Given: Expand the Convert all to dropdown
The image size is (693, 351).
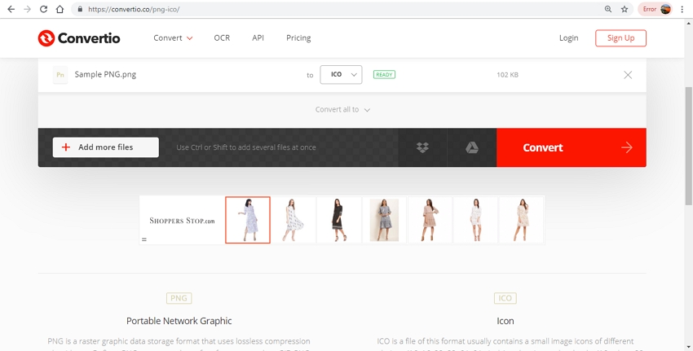Looking at the screenshot, I should coord(343,110).
